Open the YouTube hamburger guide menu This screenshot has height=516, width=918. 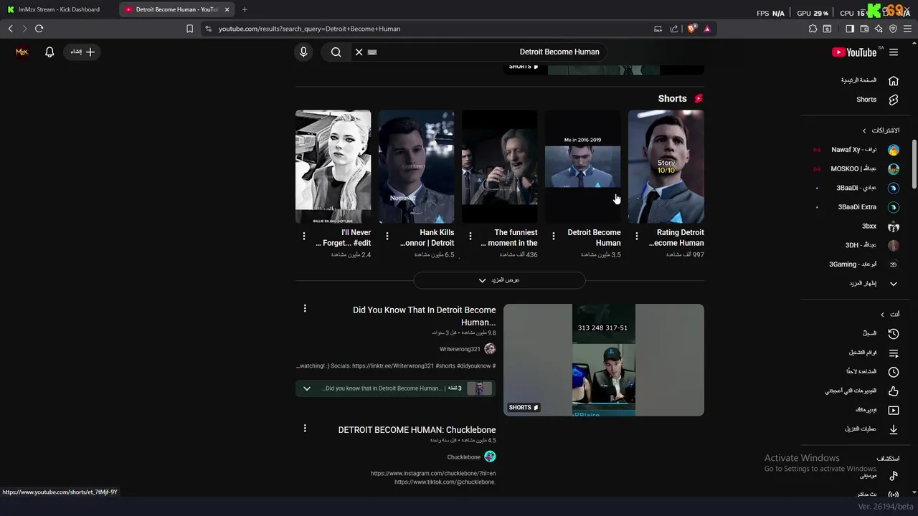click(894, 52)
